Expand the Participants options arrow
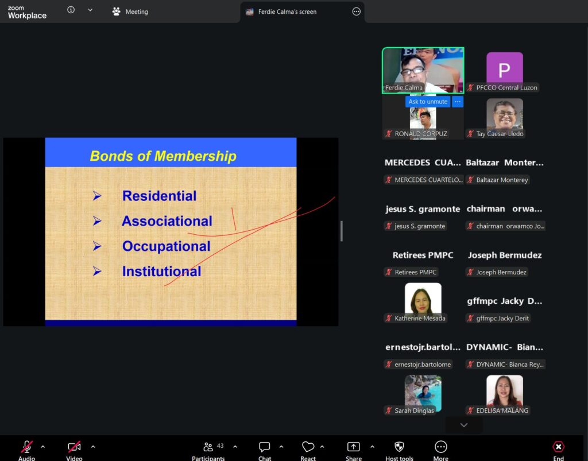This screenshot has width=588, height=461. click(x=235, y=447)
